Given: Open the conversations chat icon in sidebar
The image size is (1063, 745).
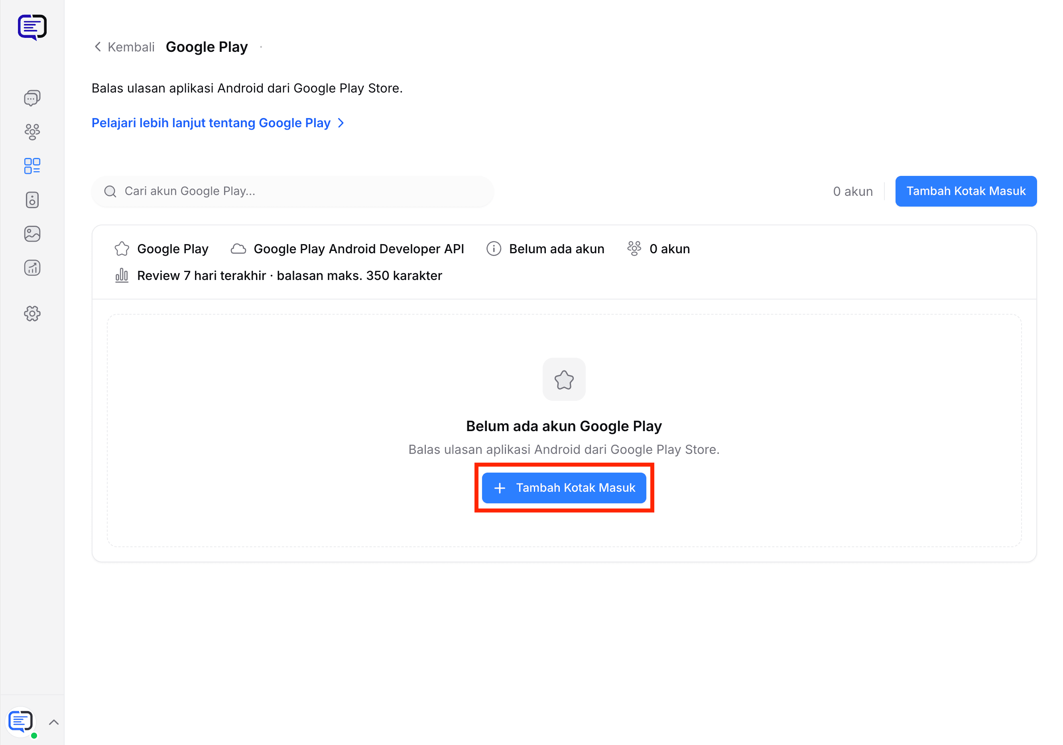Looking at the screenshot, I should 32,98.
